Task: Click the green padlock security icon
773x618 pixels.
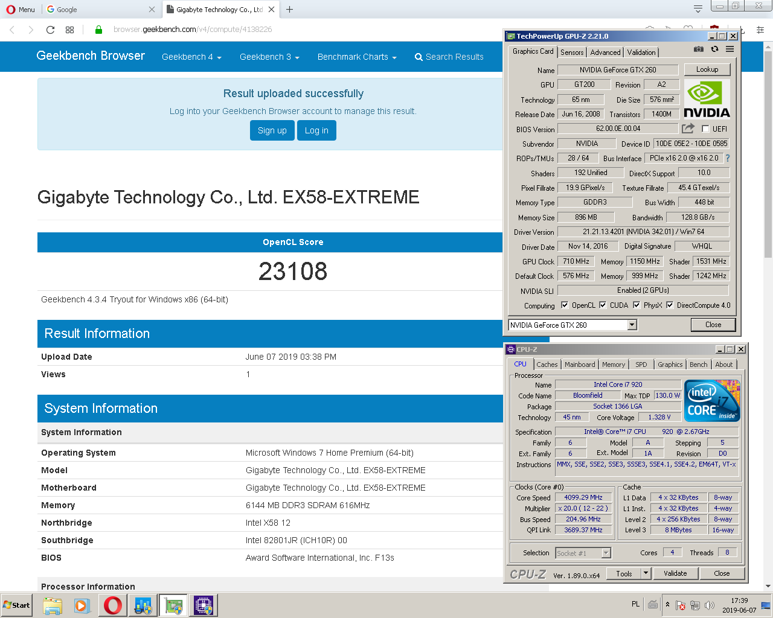Action: [x=98, y=30]
